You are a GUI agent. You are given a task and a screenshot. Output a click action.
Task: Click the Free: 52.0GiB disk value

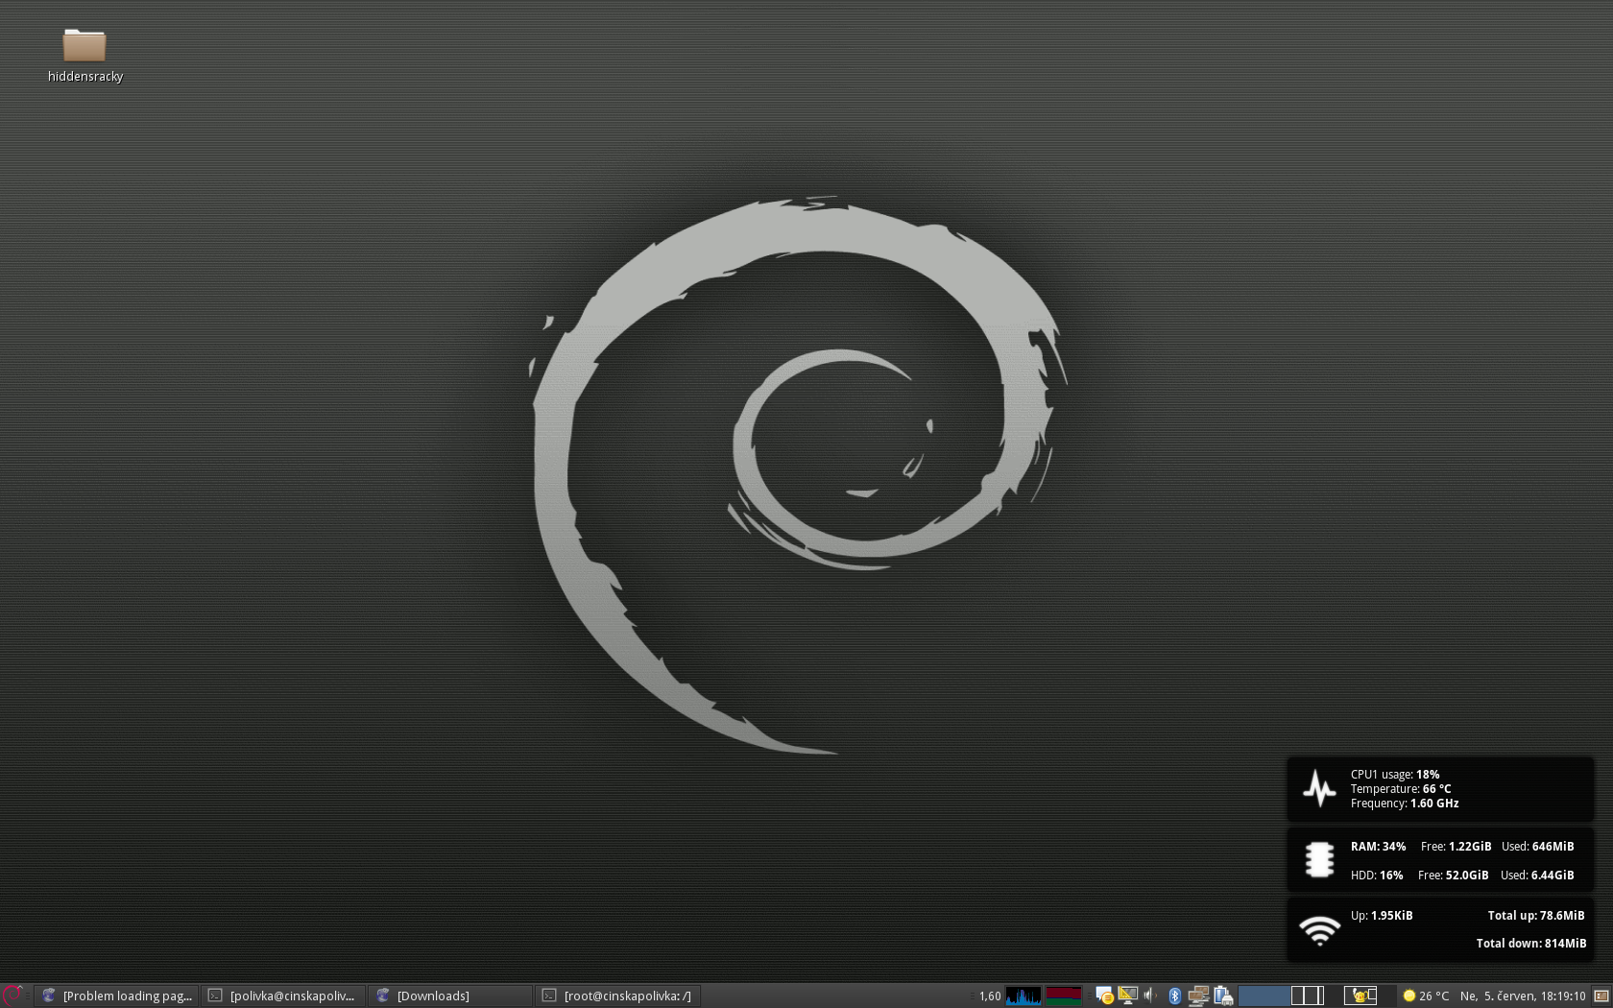pyautogui.click(x=1453, y=876)
